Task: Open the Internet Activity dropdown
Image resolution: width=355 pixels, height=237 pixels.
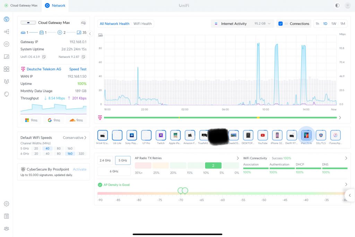Action: [x=242, y=24]
